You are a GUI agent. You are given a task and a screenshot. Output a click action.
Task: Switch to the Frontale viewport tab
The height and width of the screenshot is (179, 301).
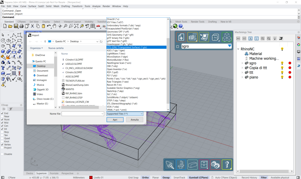tap(54, 173)
